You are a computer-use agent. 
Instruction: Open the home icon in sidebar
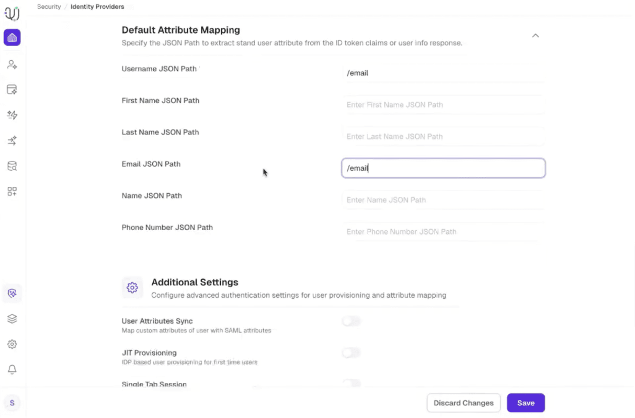pos(12,38)
